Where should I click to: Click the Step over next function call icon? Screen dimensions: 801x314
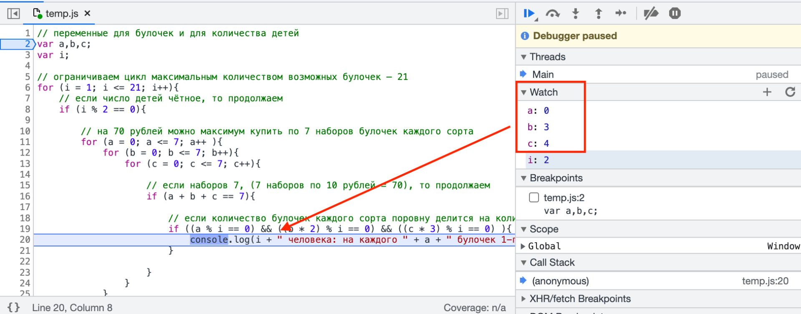click(x=552, y=14)
